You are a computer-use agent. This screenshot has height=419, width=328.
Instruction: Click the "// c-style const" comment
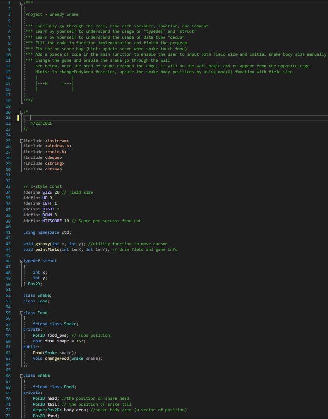[42, 186]
